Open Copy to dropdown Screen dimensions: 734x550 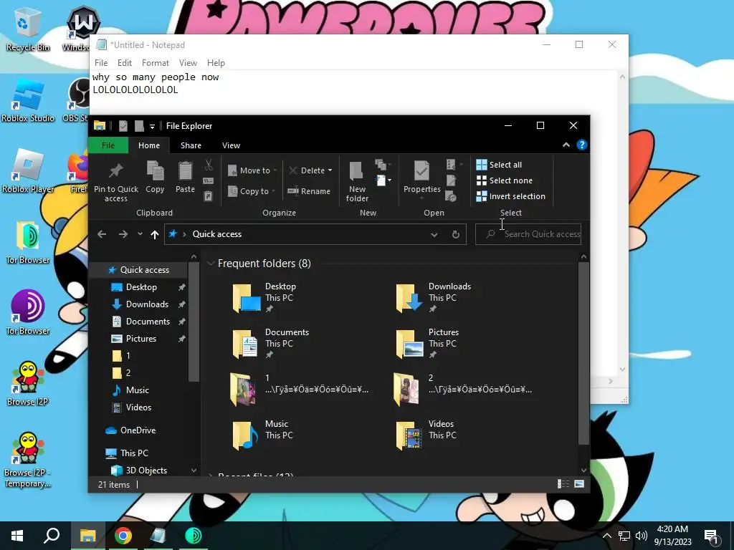[251, 191]
